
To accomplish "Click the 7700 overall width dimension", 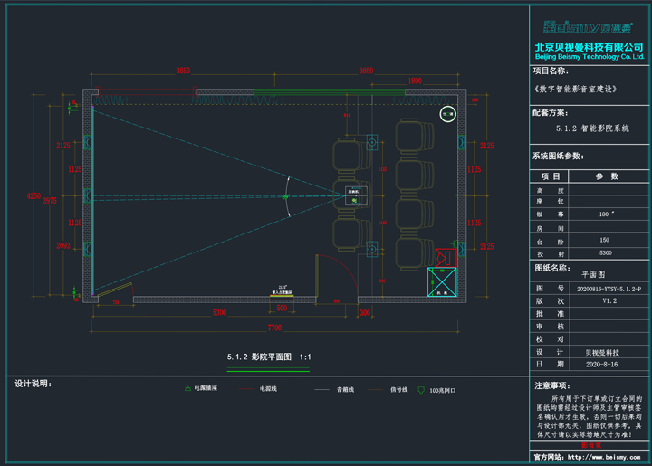I will [x=274, y=328].
